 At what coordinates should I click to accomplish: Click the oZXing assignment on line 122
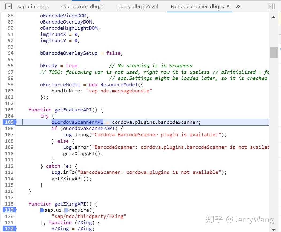(x=73, y=229)
